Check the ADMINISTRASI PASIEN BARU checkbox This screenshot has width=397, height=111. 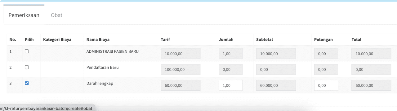27,51
